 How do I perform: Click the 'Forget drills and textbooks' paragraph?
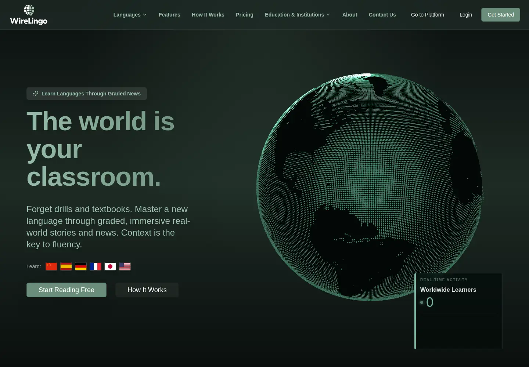tap(108, 227)
